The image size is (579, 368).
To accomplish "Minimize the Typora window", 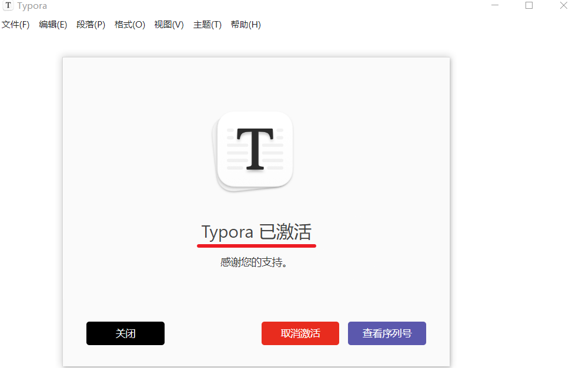I will pyautogui.click(x=495, y=5).
